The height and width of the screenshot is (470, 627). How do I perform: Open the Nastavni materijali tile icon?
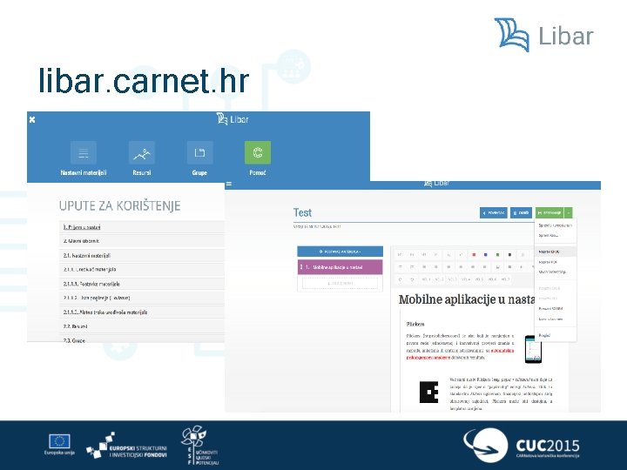[84, 152]
